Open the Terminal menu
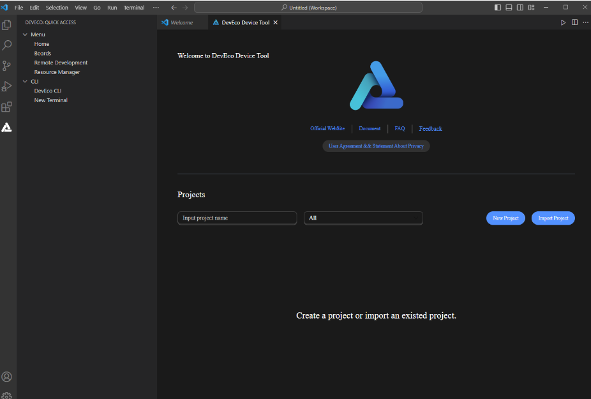The image size is (591, 399). [134, 8]
